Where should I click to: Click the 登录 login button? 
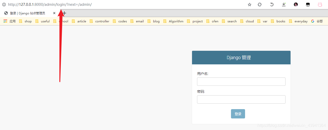pyautogui.click(x=238, y=114)
